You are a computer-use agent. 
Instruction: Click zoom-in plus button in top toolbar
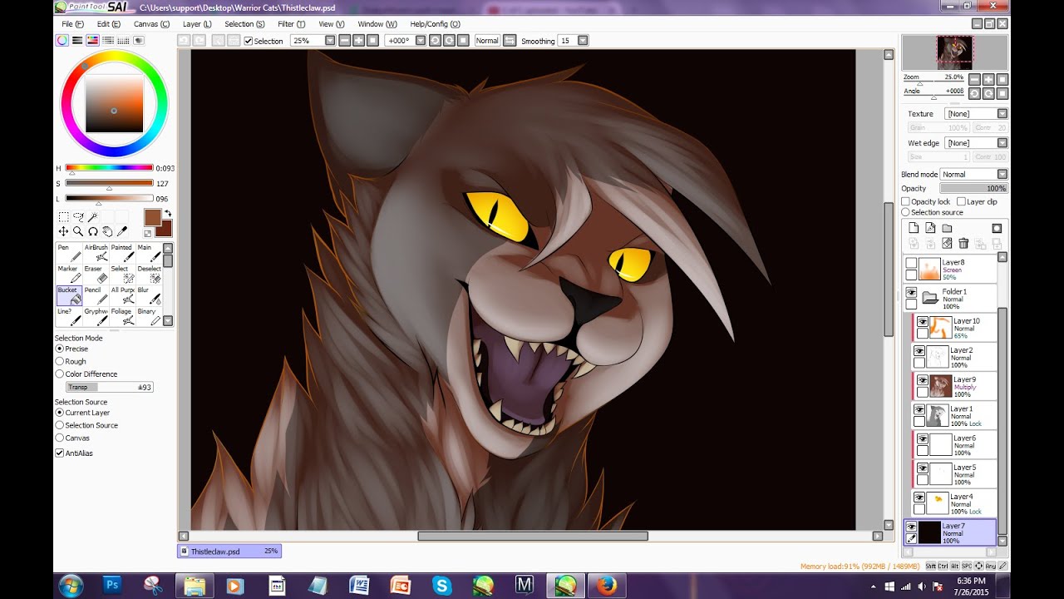pos(358,40)
